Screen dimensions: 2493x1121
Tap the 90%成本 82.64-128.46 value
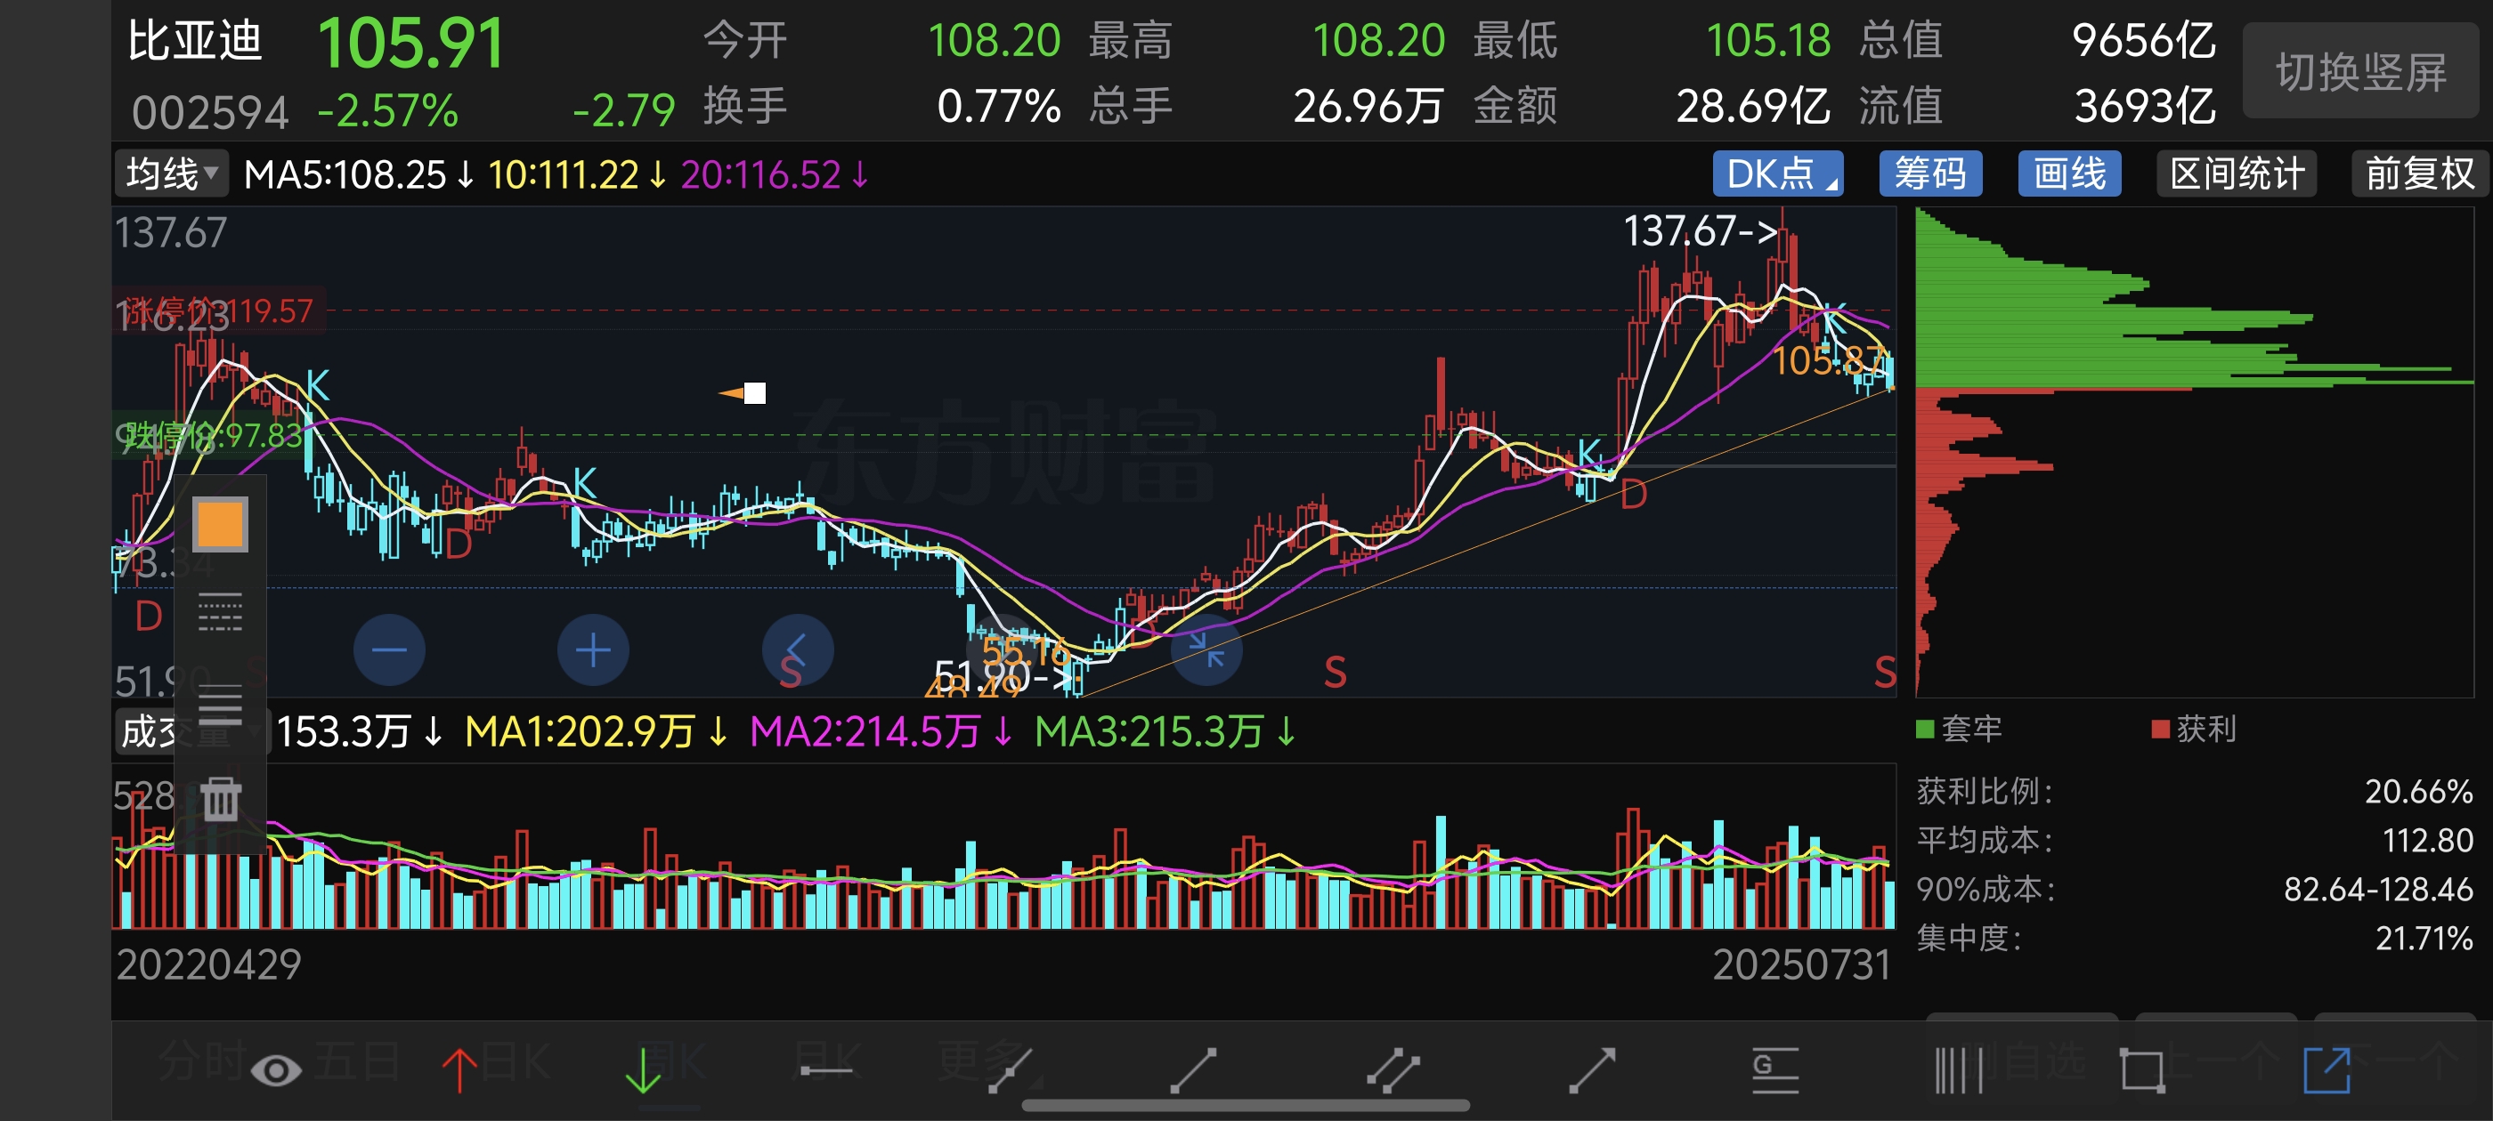[x=2378, y=889]
